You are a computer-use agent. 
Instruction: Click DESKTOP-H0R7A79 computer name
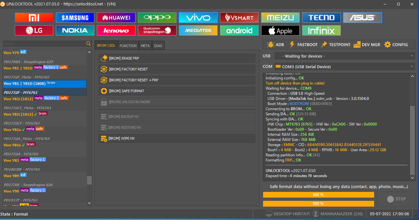(x=287, y=214)
